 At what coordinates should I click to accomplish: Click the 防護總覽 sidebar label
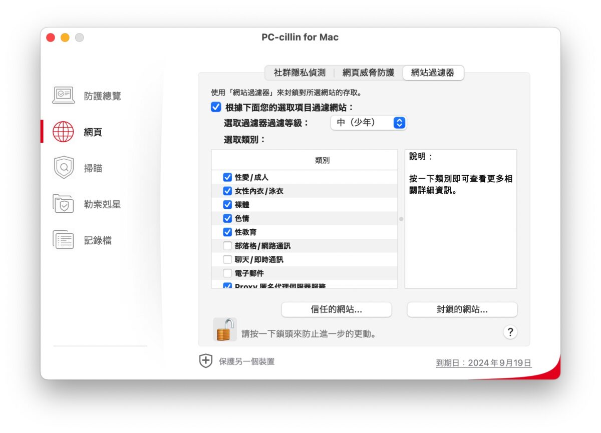click(102, 96)
